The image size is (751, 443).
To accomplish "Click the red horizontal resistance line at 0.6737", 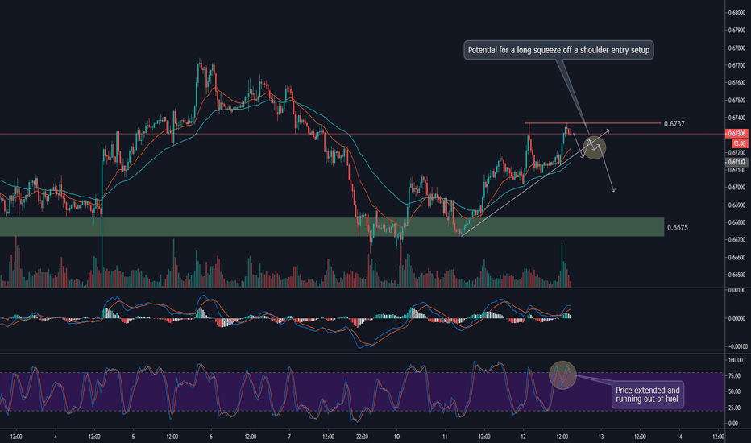I will 592,123.
